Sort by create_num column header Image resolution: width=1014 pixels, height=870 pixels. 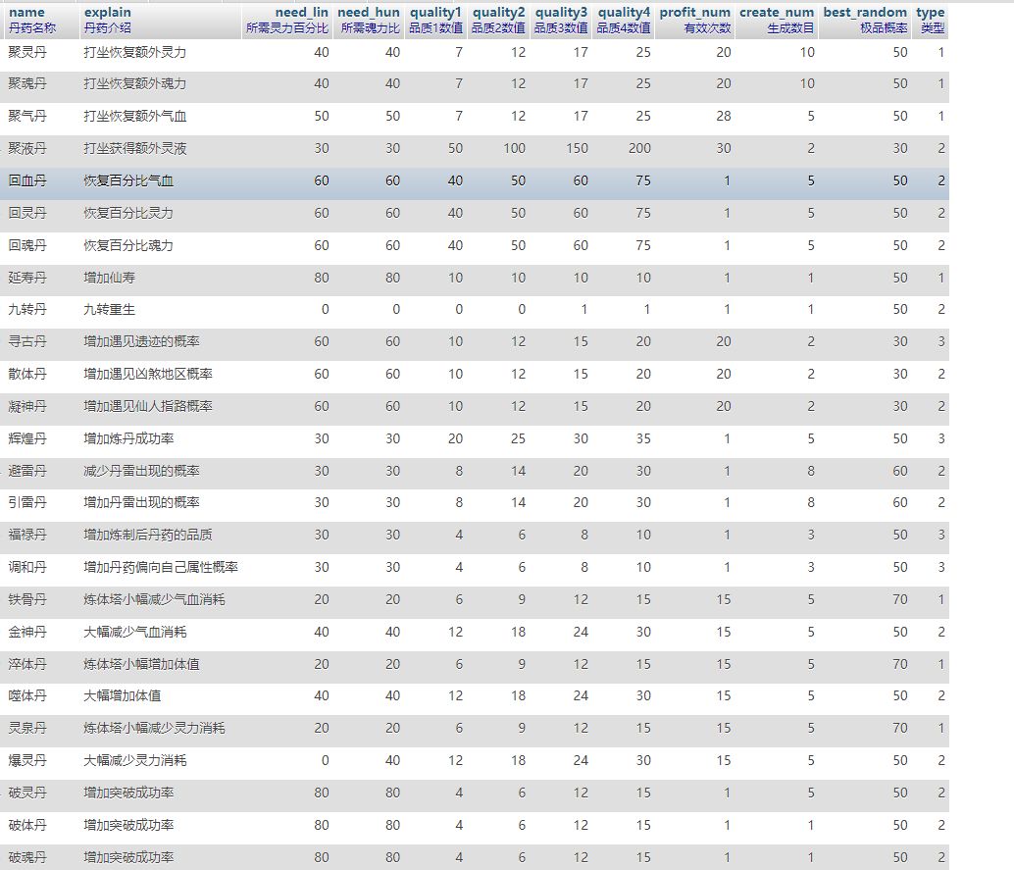tap(777, 13)
